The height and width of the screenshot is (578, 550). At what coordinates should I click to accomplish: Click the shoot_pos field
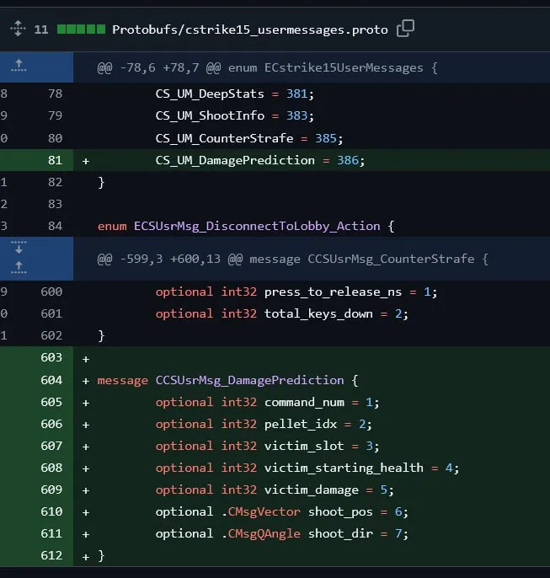(x=340, y=511)
